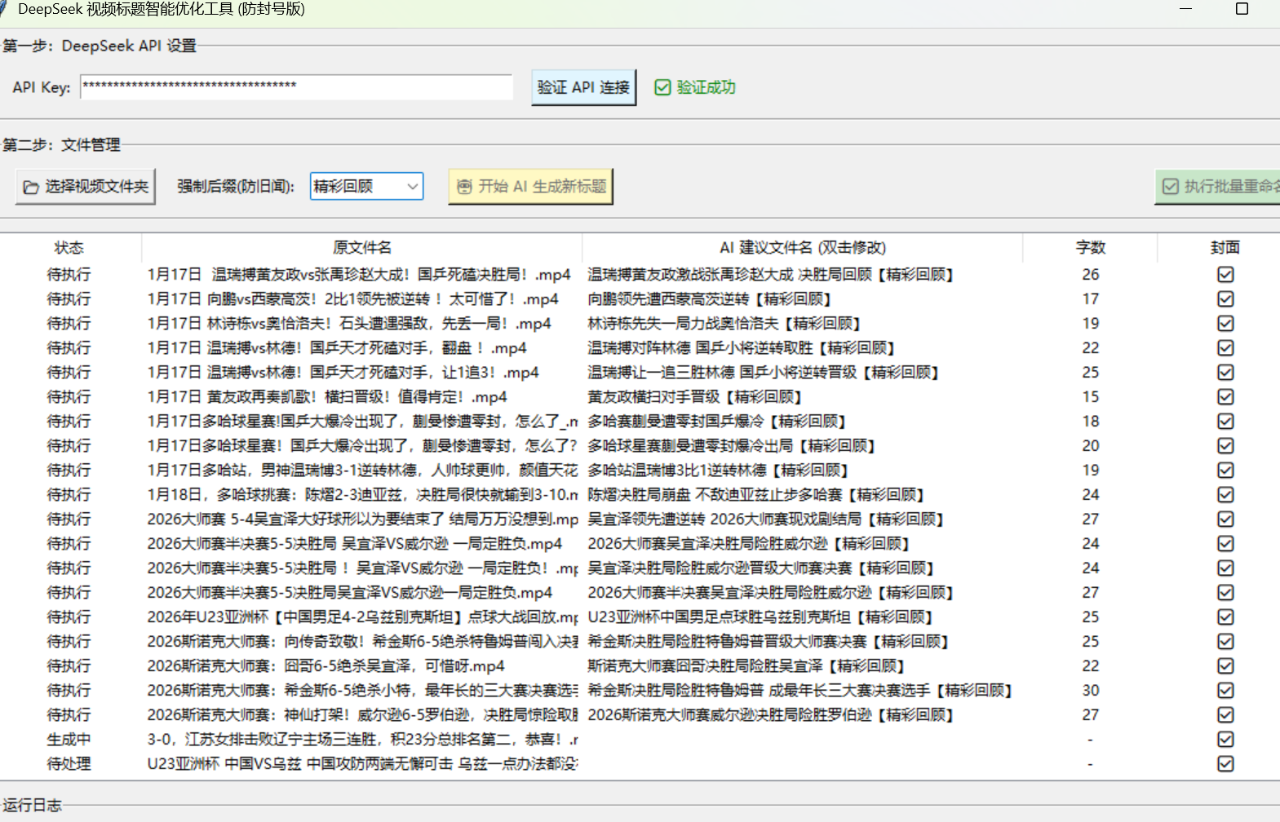Click the 选择视频文件夹 button
1280x822 pixels.
point(86,187)
